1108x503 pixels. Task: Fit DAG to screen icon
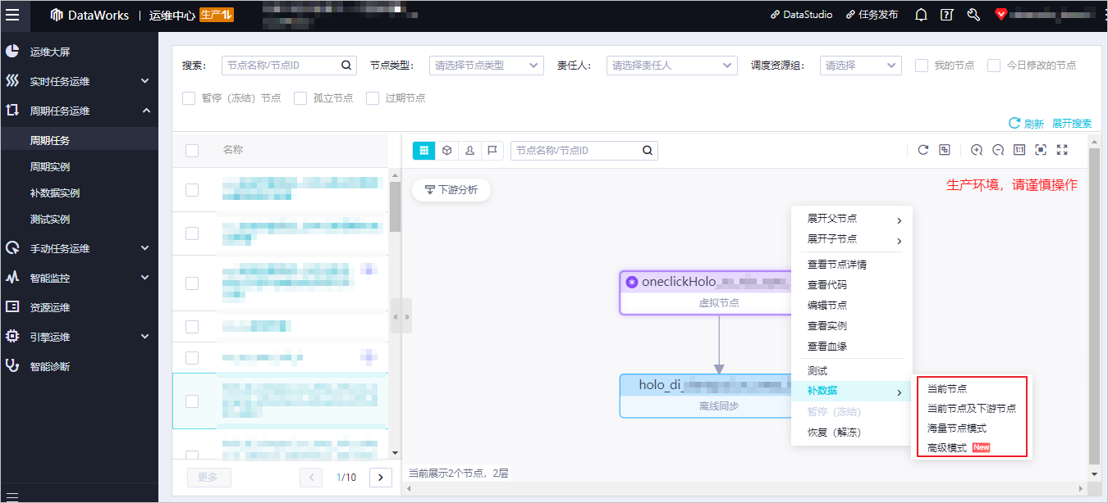1041,150
